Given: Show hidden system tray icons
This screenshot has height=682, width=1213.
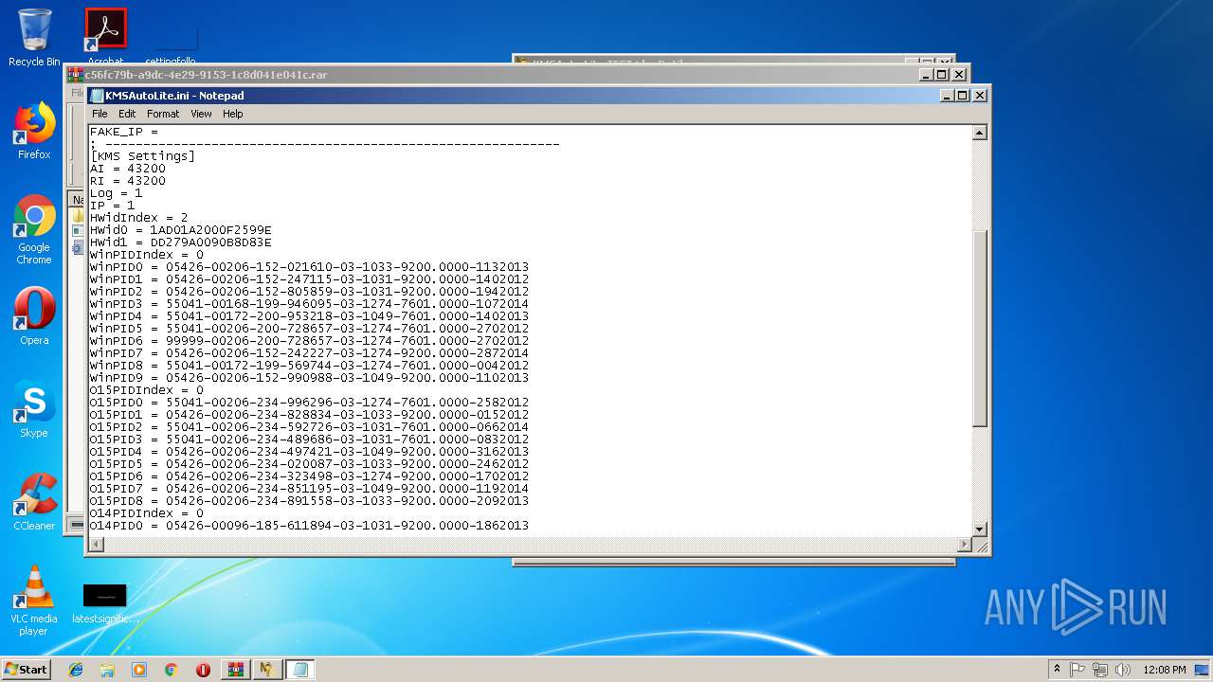Looking at the screenshot, I should [x=1057, y=670].
